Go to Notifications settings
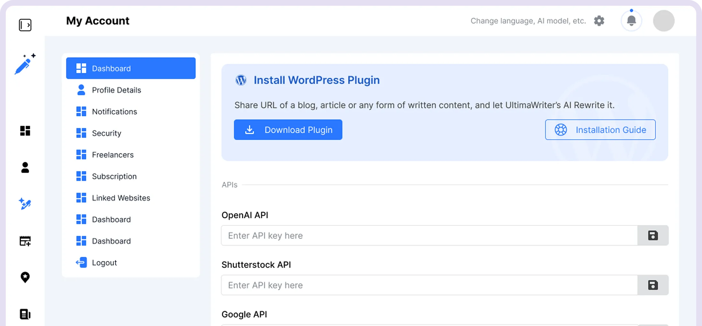Screen dimensions: 702x326 131,112
